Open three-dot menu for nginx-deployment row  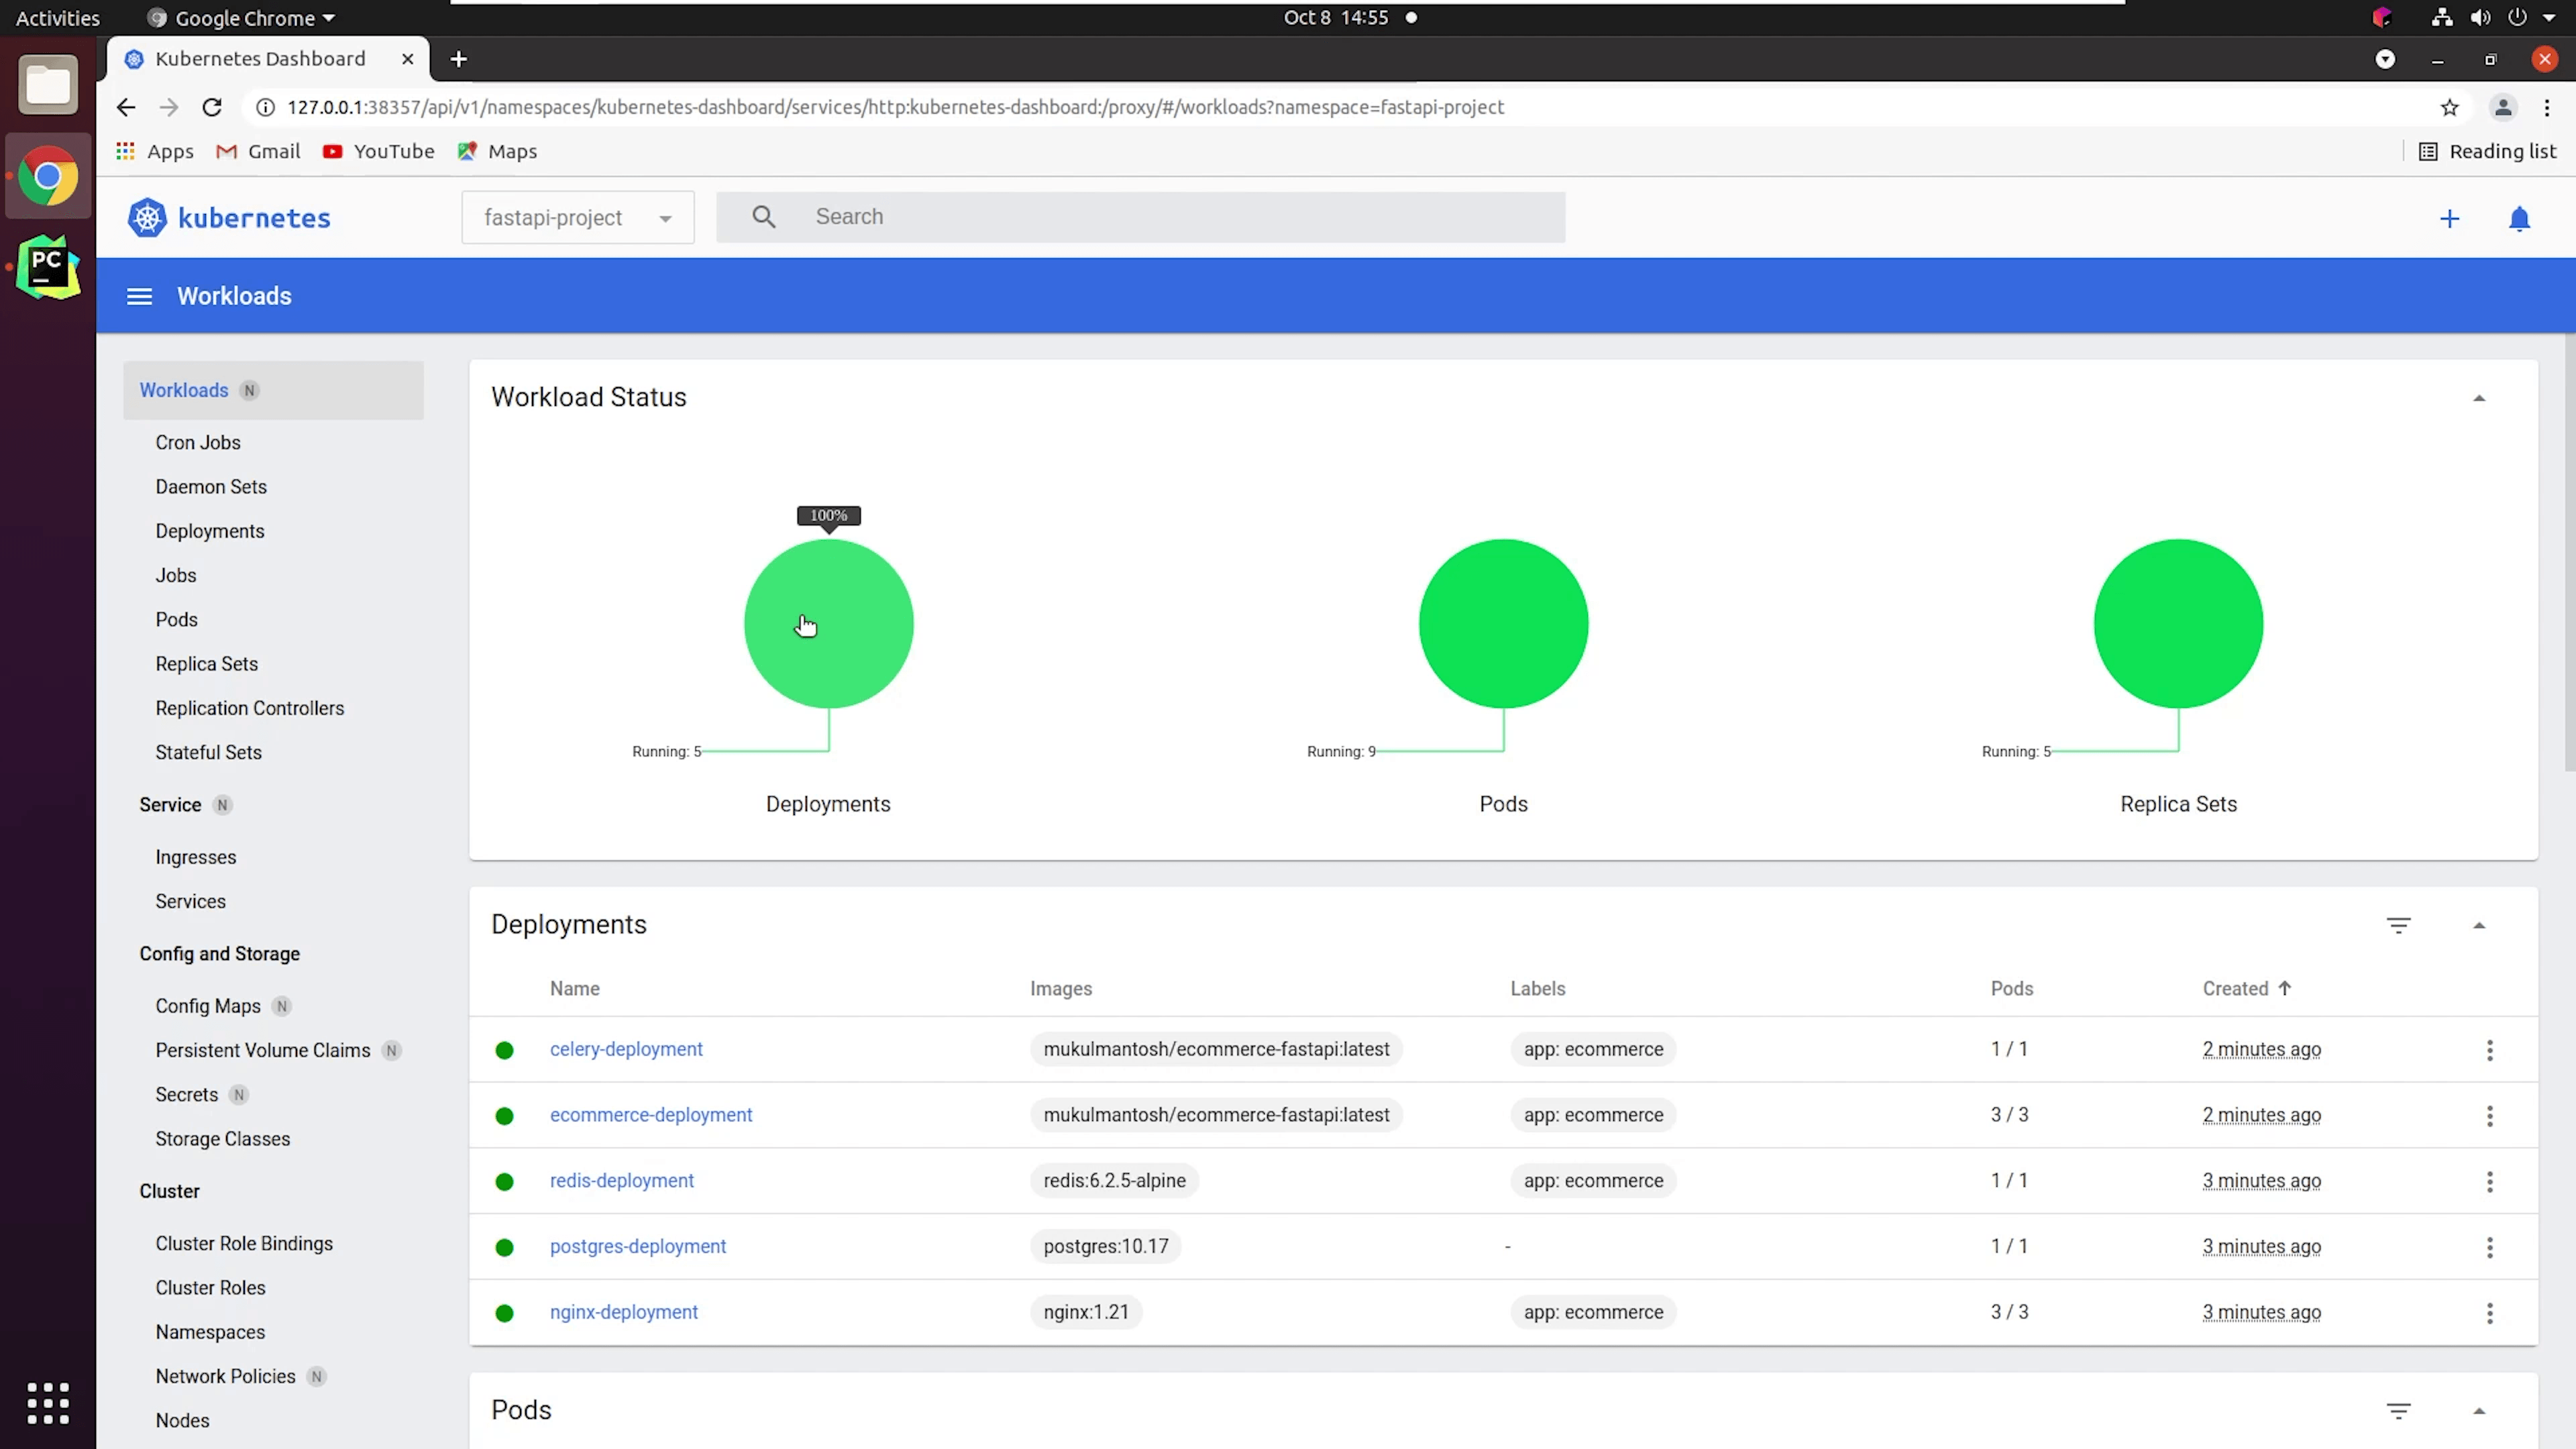[x=2489, y=1313]
